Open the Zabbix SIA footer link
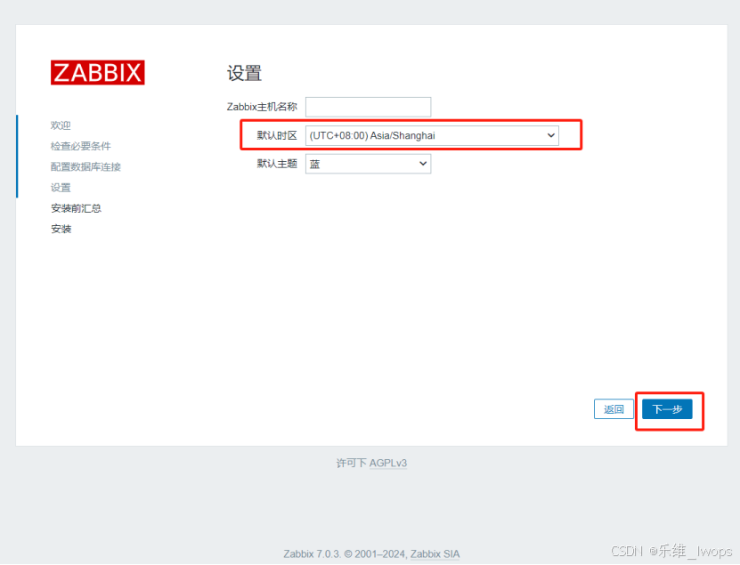740x565 pixels. (x=435, y=553)
